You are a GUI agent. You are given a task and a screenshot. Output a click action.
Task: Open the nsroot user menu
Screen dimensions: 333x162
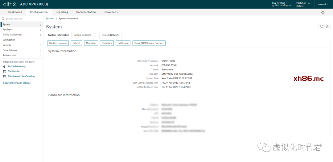click(x=323, y=4)
